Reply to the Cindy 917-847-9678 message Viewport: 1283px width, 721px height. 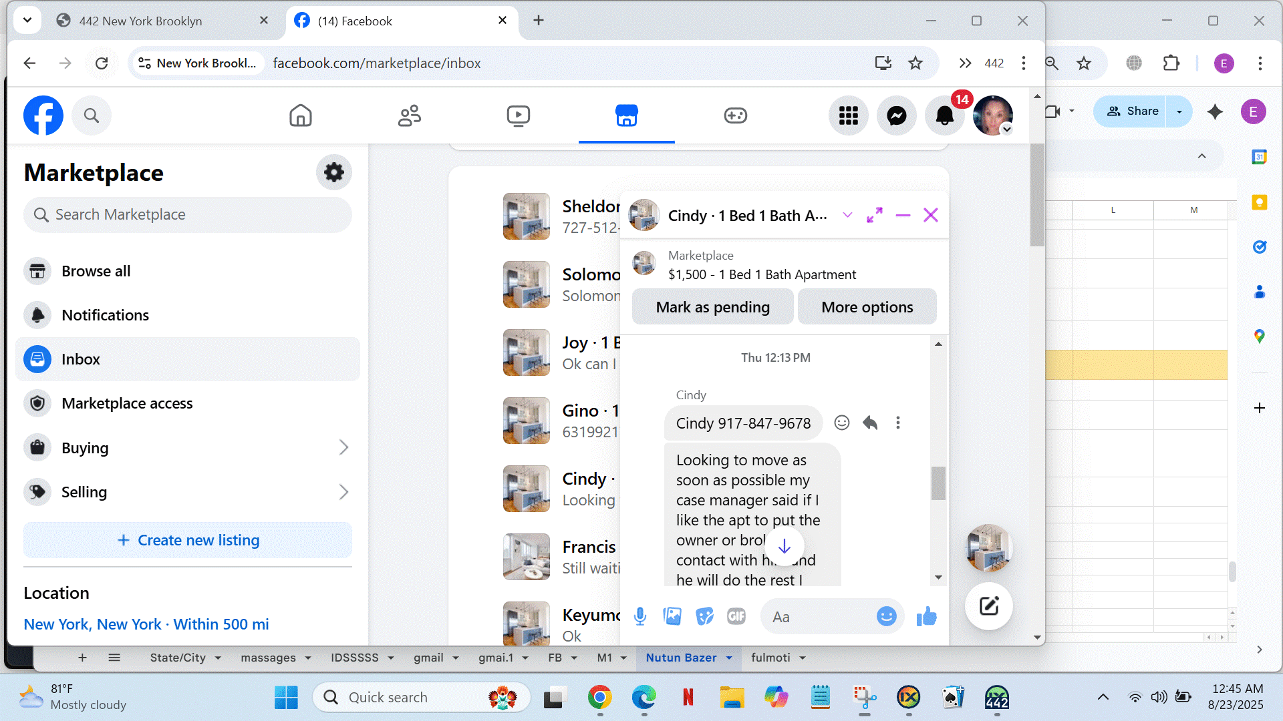tap(869, 423)
